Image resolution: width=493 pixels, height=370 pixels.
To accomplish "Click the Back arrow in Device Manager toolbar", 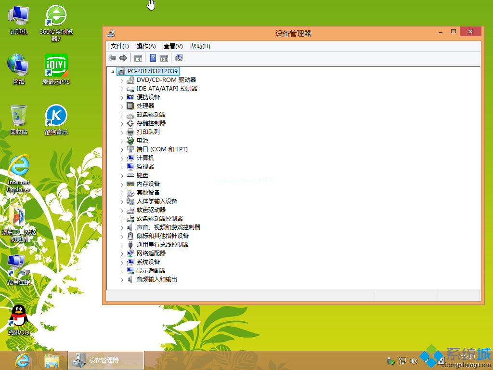I will [x=112, y=58].
